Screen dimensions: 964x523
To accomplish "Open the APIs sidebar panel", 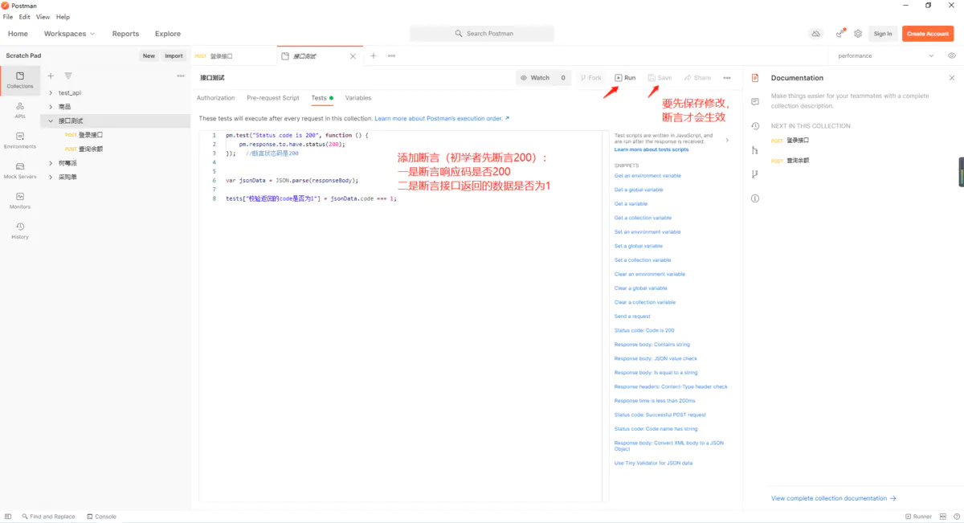I will coord(20,110).
